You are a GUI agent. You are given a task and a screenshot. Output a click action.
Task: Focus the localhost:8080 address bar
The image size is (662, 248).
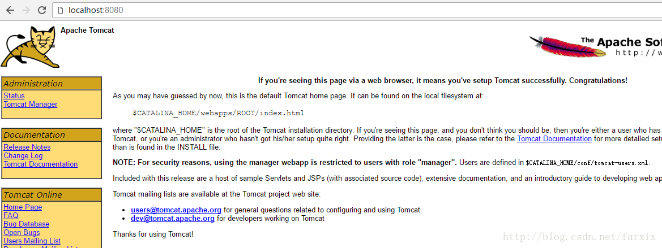tap(357, 10)
